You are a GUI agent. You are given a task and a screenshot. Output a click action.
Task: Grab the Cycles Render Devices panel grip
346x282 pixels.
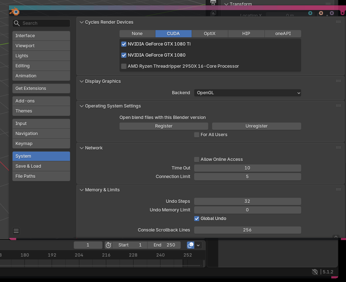click(x=338, y=22)
